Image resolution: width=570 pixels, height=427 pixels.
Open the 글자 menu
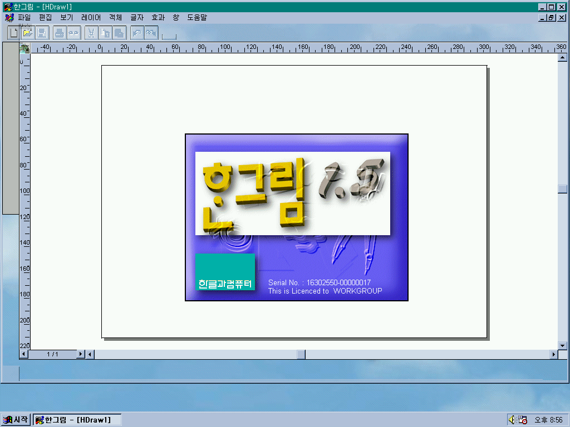137,17
